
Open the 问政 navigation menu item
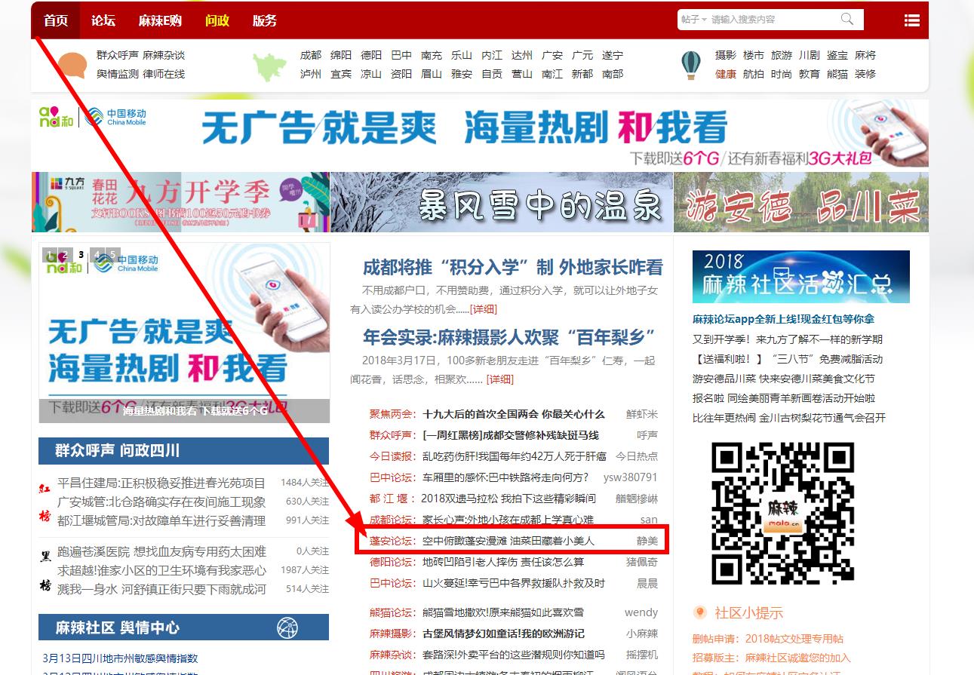click(x=217, y=20)
